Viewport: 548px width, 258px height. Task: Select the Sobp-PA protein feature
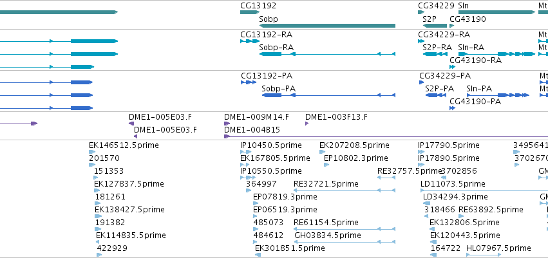[328, 95]
